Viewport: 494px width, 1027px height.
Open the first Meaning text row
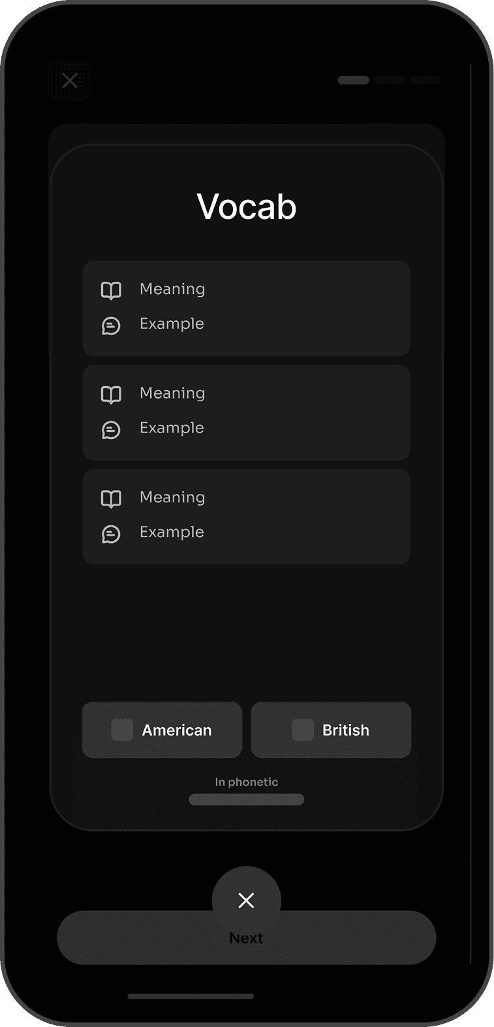[172, 289]
